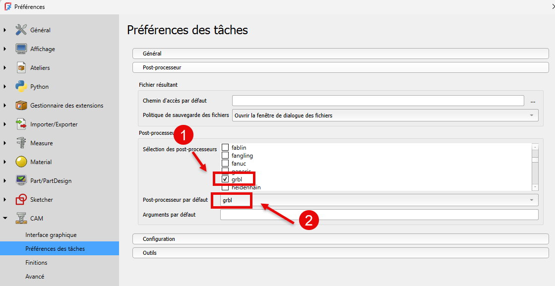Open the Python preferences icon
Screen dimensions: 555x286
click(x=21, y=86)
